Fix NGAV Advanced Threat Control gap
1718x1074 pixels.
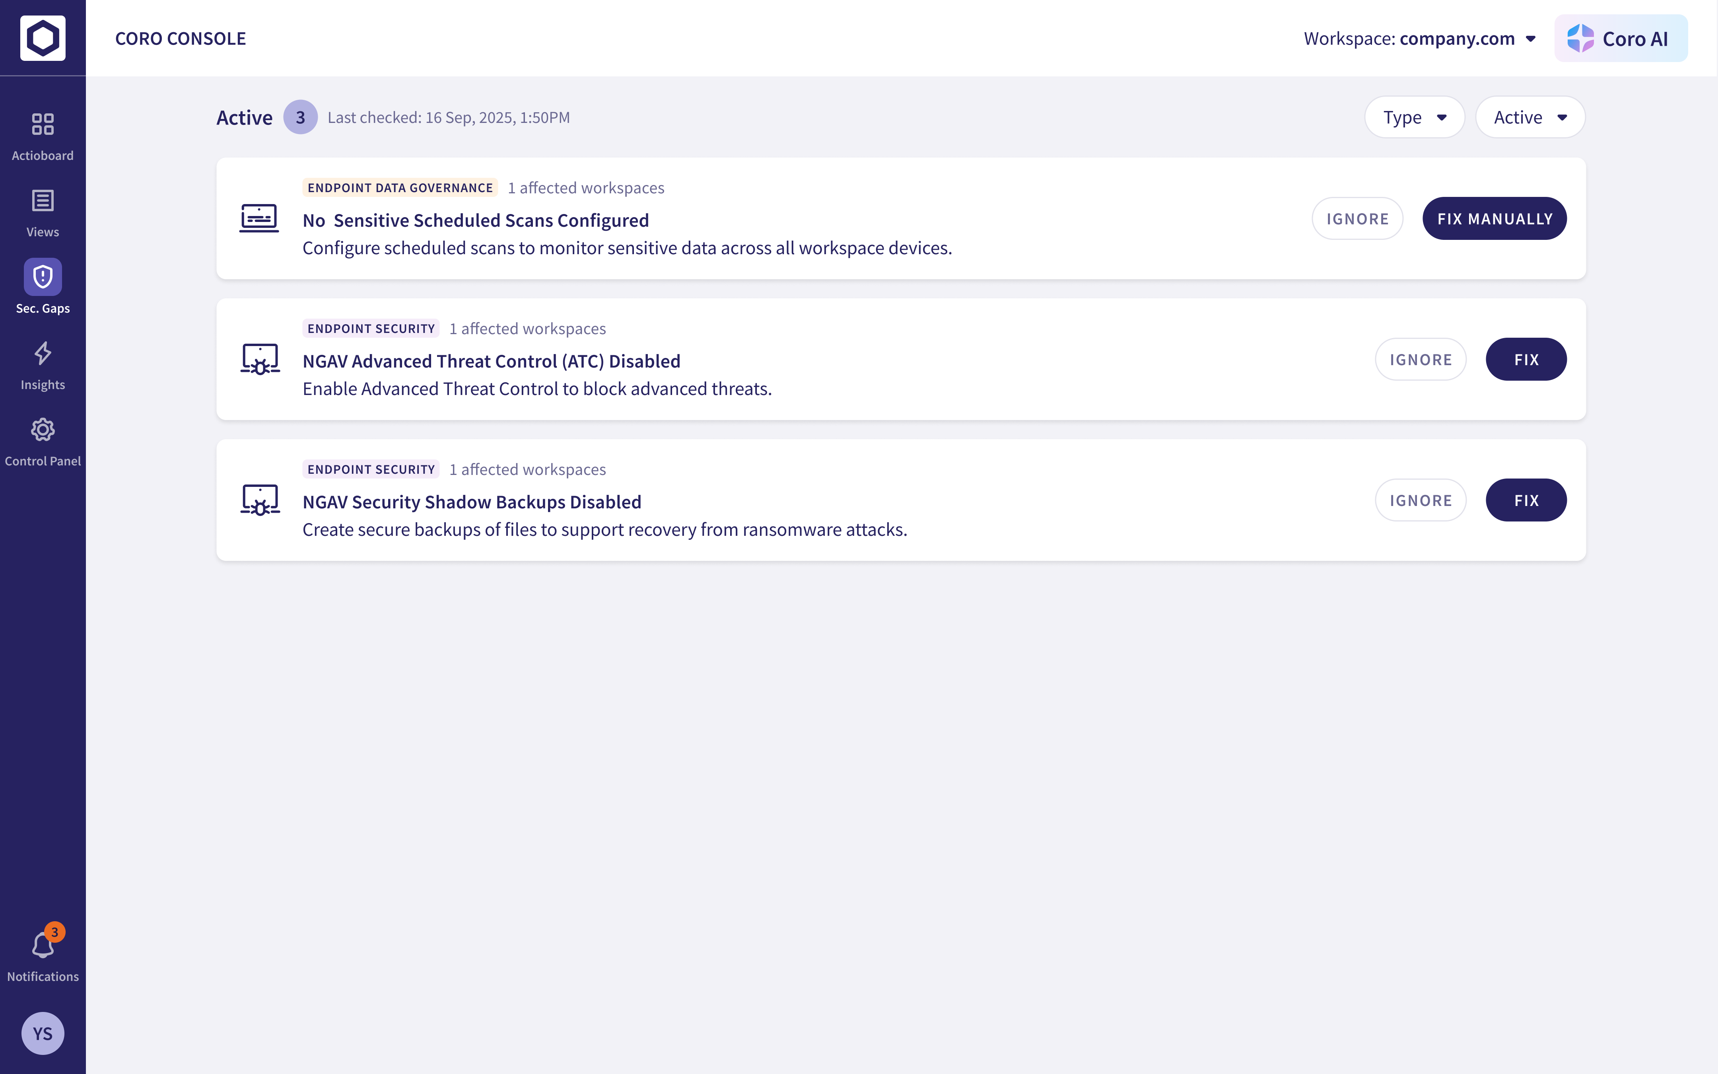(1526, 360)
